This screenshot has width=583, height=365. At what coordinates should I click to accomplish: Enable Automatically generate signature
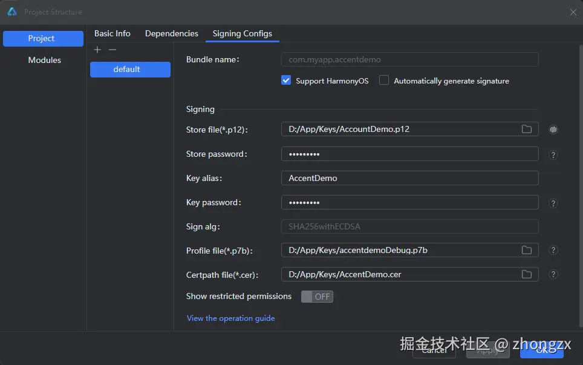pyautogui.click(x=383, y=80)
